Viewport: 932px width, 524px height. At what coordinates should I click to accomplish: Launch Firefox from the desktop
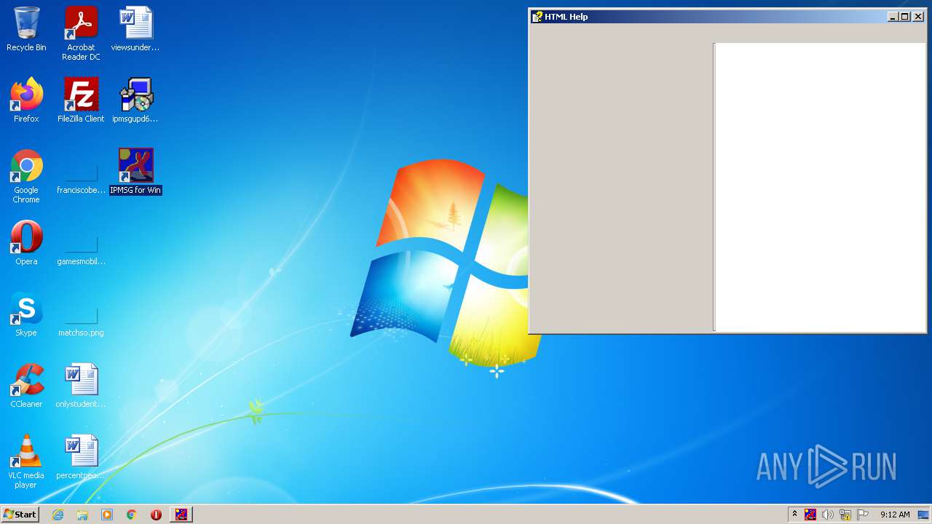26,100
